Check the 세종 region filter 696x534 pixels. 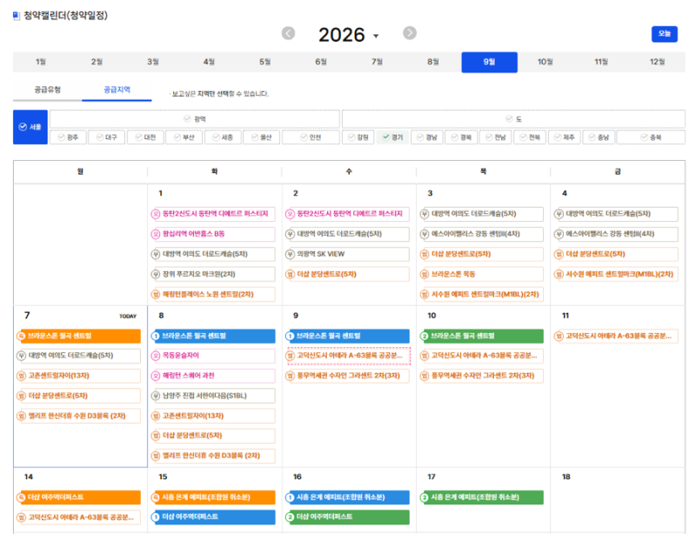pyautogui.click(x=223, y=137)
